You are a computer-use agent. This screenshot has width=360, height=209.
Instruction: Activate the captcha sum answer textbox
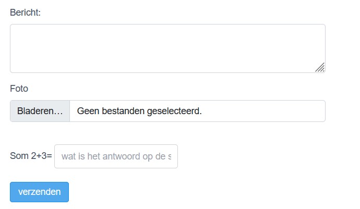tap(116, 156)
